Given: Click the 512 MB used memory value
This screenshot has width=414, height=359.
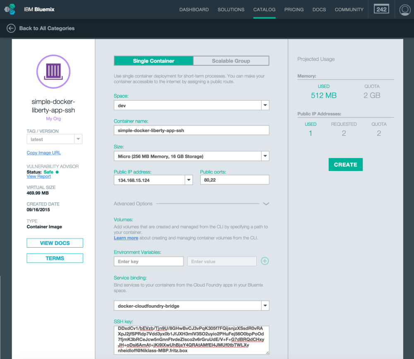Looking at the screenshot, I should pos(324,95).
